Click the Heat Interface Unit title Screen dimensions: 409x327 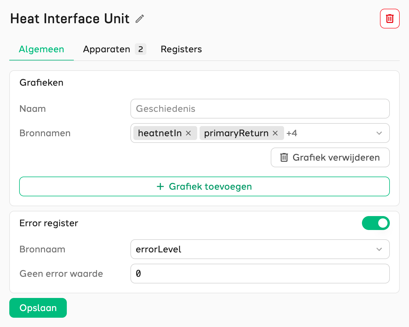[70, 19]
